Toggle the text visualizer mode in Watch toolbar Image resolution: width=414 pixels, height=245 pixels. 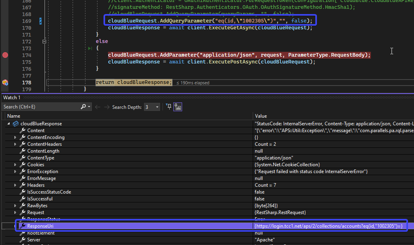(x=178, y=106)
